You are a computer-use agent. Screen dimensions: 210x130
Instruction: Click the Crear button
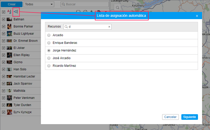coord(12,4)
